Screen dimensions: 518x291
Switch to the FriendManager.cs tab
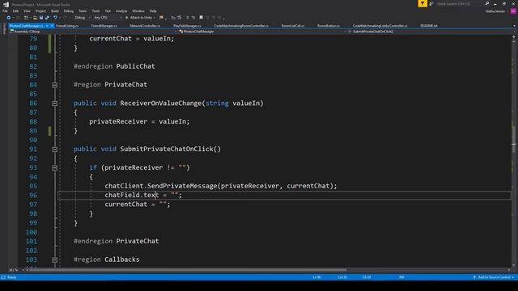(x=104, y=26)
